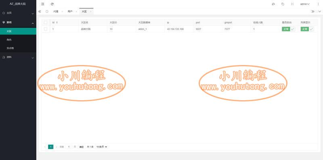Click the tag icon in header
This screenshot has height=160, width=323.
click(283, 4)
